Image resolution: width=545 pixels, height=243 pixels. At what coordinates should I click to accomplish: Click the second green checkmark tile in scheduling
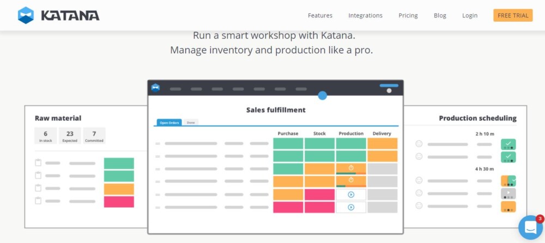pos(508,157)
